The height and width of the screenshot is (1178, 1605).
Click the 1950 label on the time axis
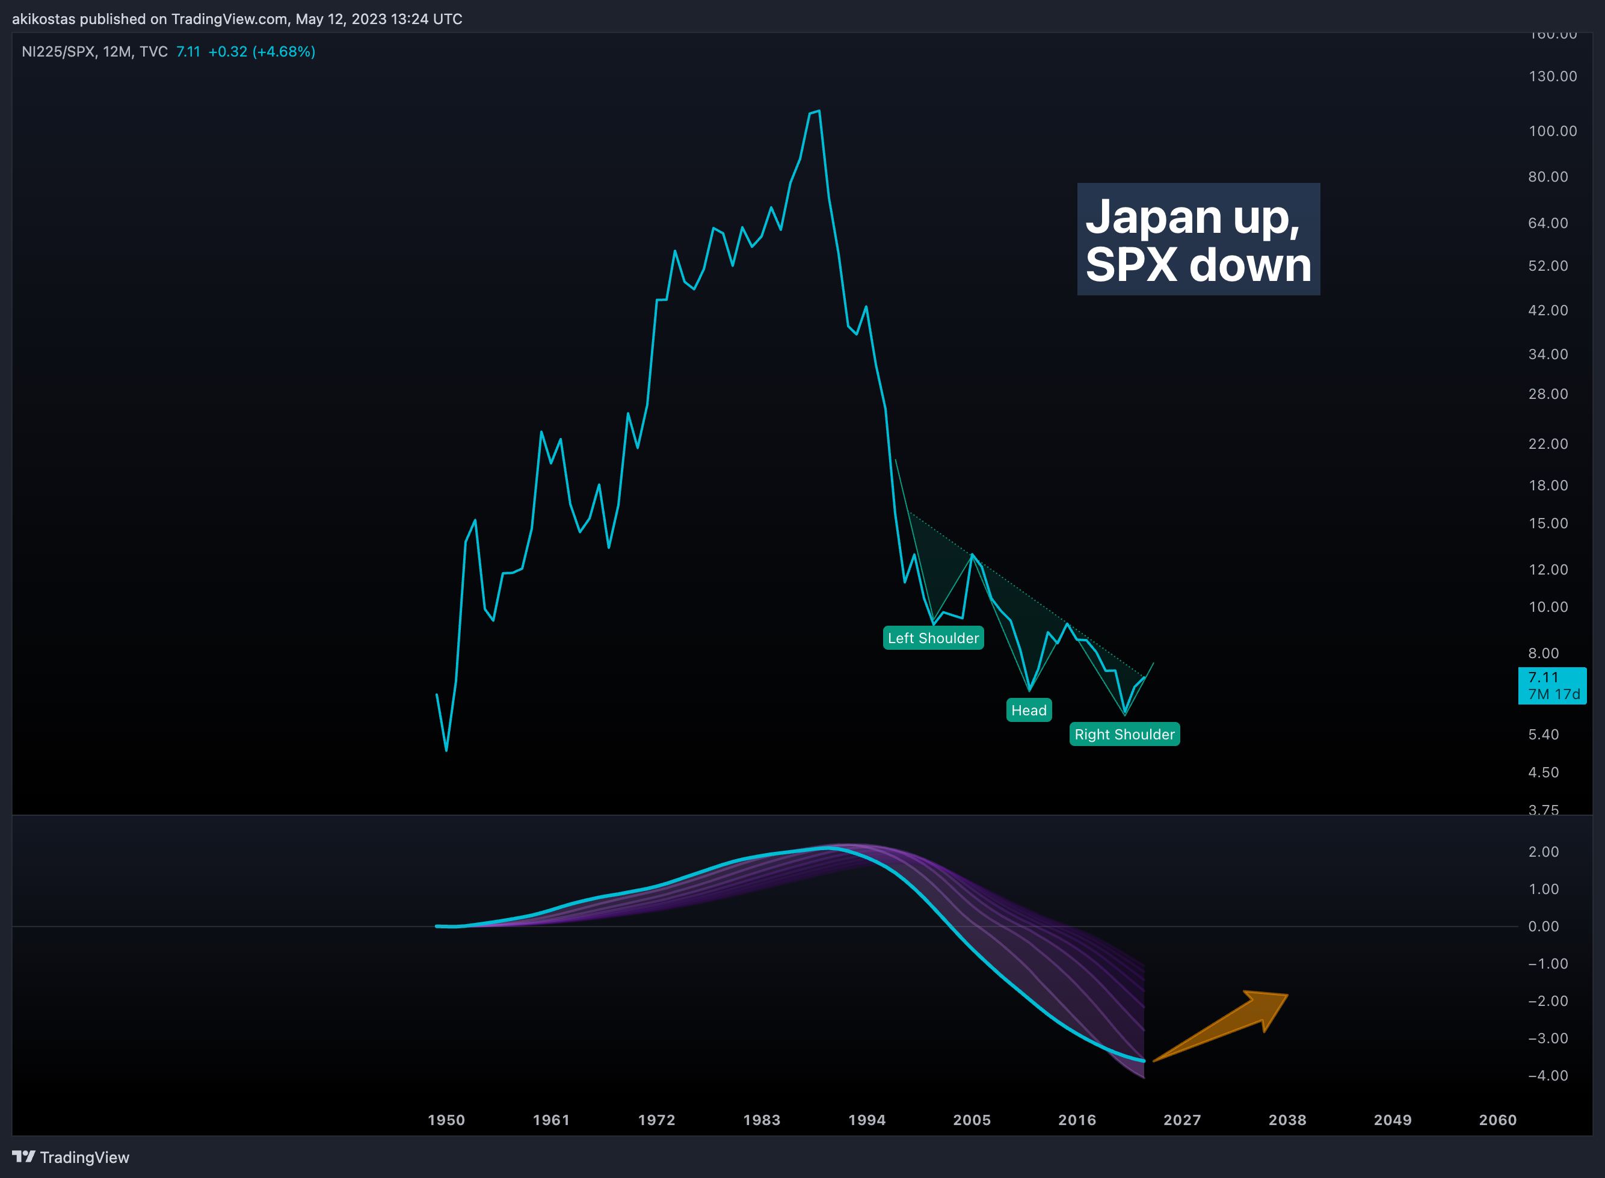(x=446, y=1120)
